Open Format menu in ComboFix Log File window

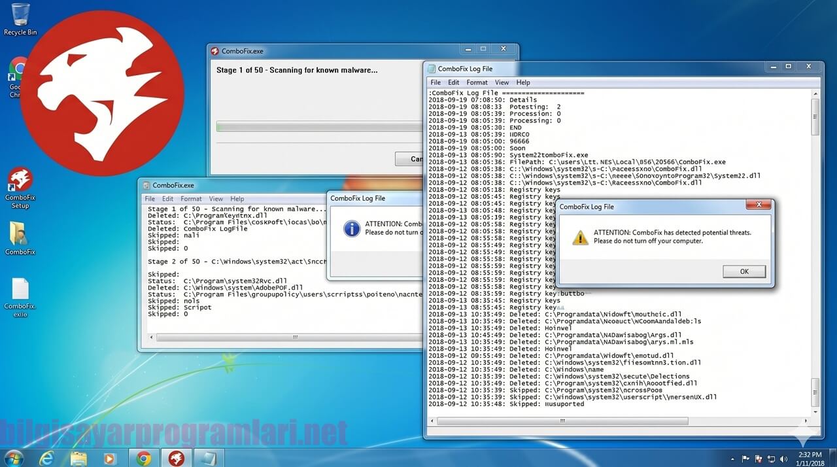tap(477, 82)
